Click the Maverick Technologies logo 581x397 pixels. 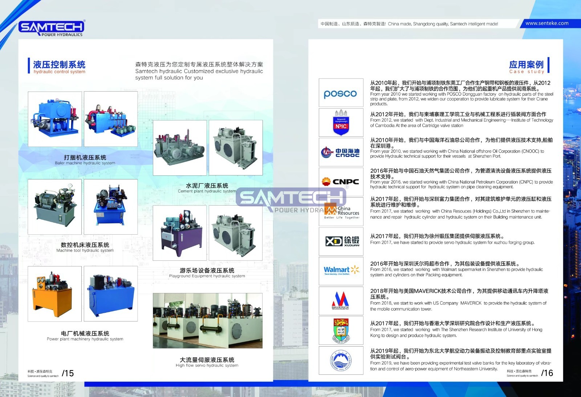click(341, 300)
